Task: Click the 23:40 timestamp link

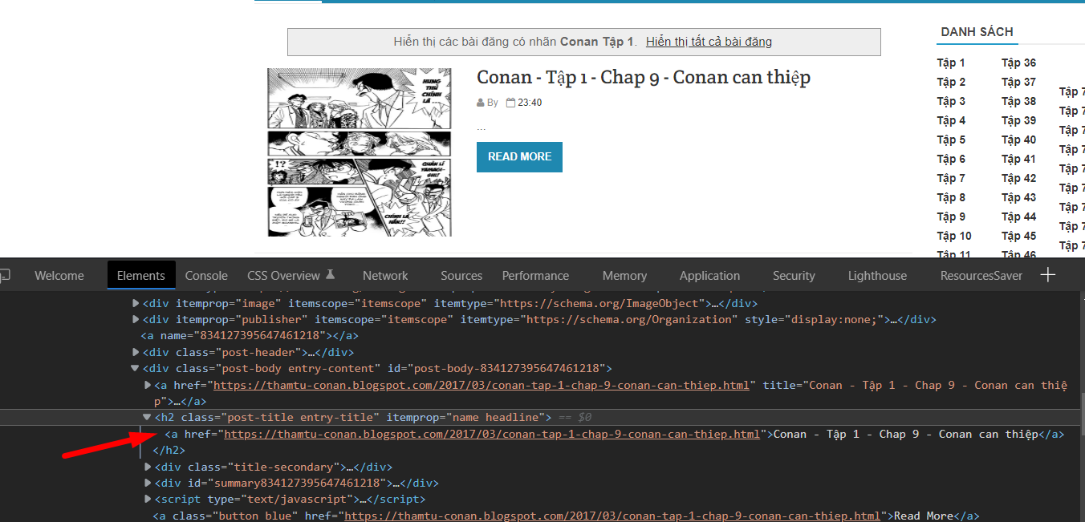Action: [x=530, y=103]
